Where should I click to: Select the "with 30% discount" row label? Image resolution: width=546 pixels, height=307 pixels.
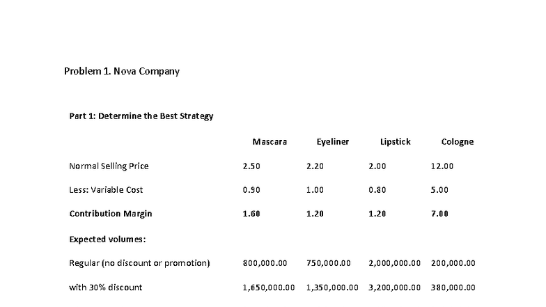[106, 288]
